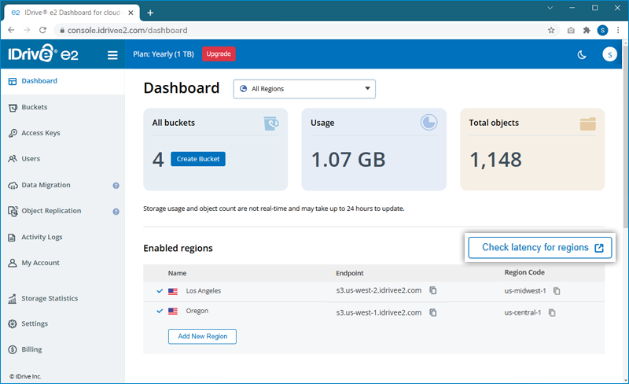Open the Buckets page in sidebar
This screenshot has width=629, height=384.
(x=34, y=107)
